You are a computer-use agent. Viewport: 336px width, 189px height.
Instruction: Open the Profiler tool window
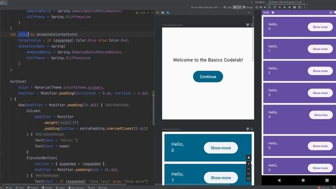point(103,187)
